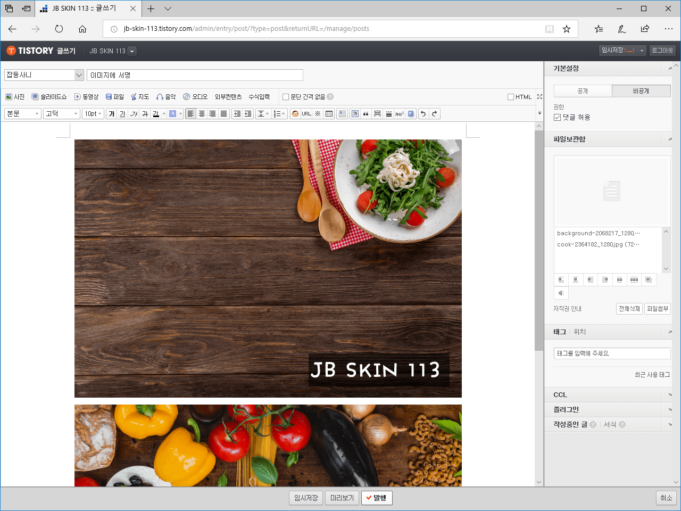
Task: Click the 파일첨부 attach button
Action: 658,309
